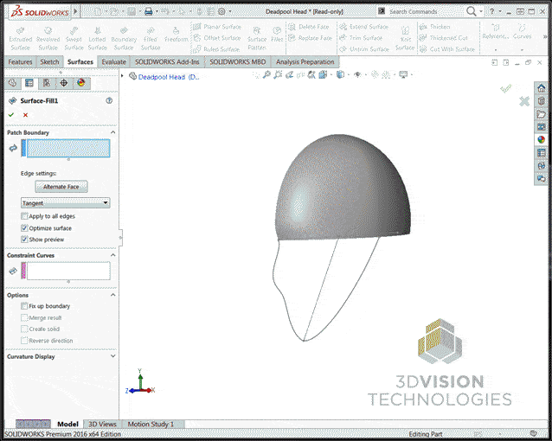Viewport: 552px width, 441px height.
Task: Open Hide/Show Items eye icon
Action: tap(357, 74)
